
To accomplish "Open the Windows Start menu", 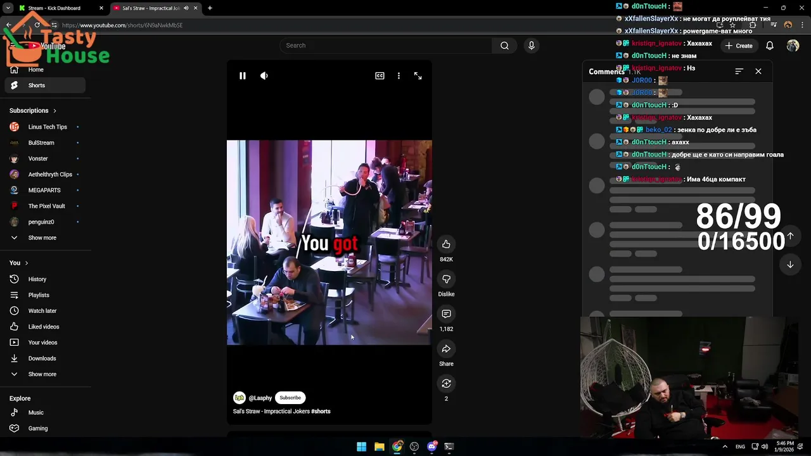I will (361, 446).
